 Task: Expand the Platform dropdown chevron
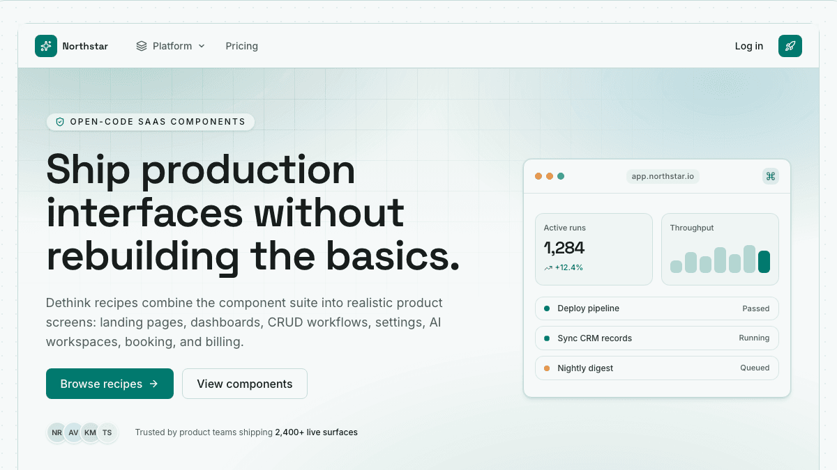pyautogui.click(x=202, y=46)
